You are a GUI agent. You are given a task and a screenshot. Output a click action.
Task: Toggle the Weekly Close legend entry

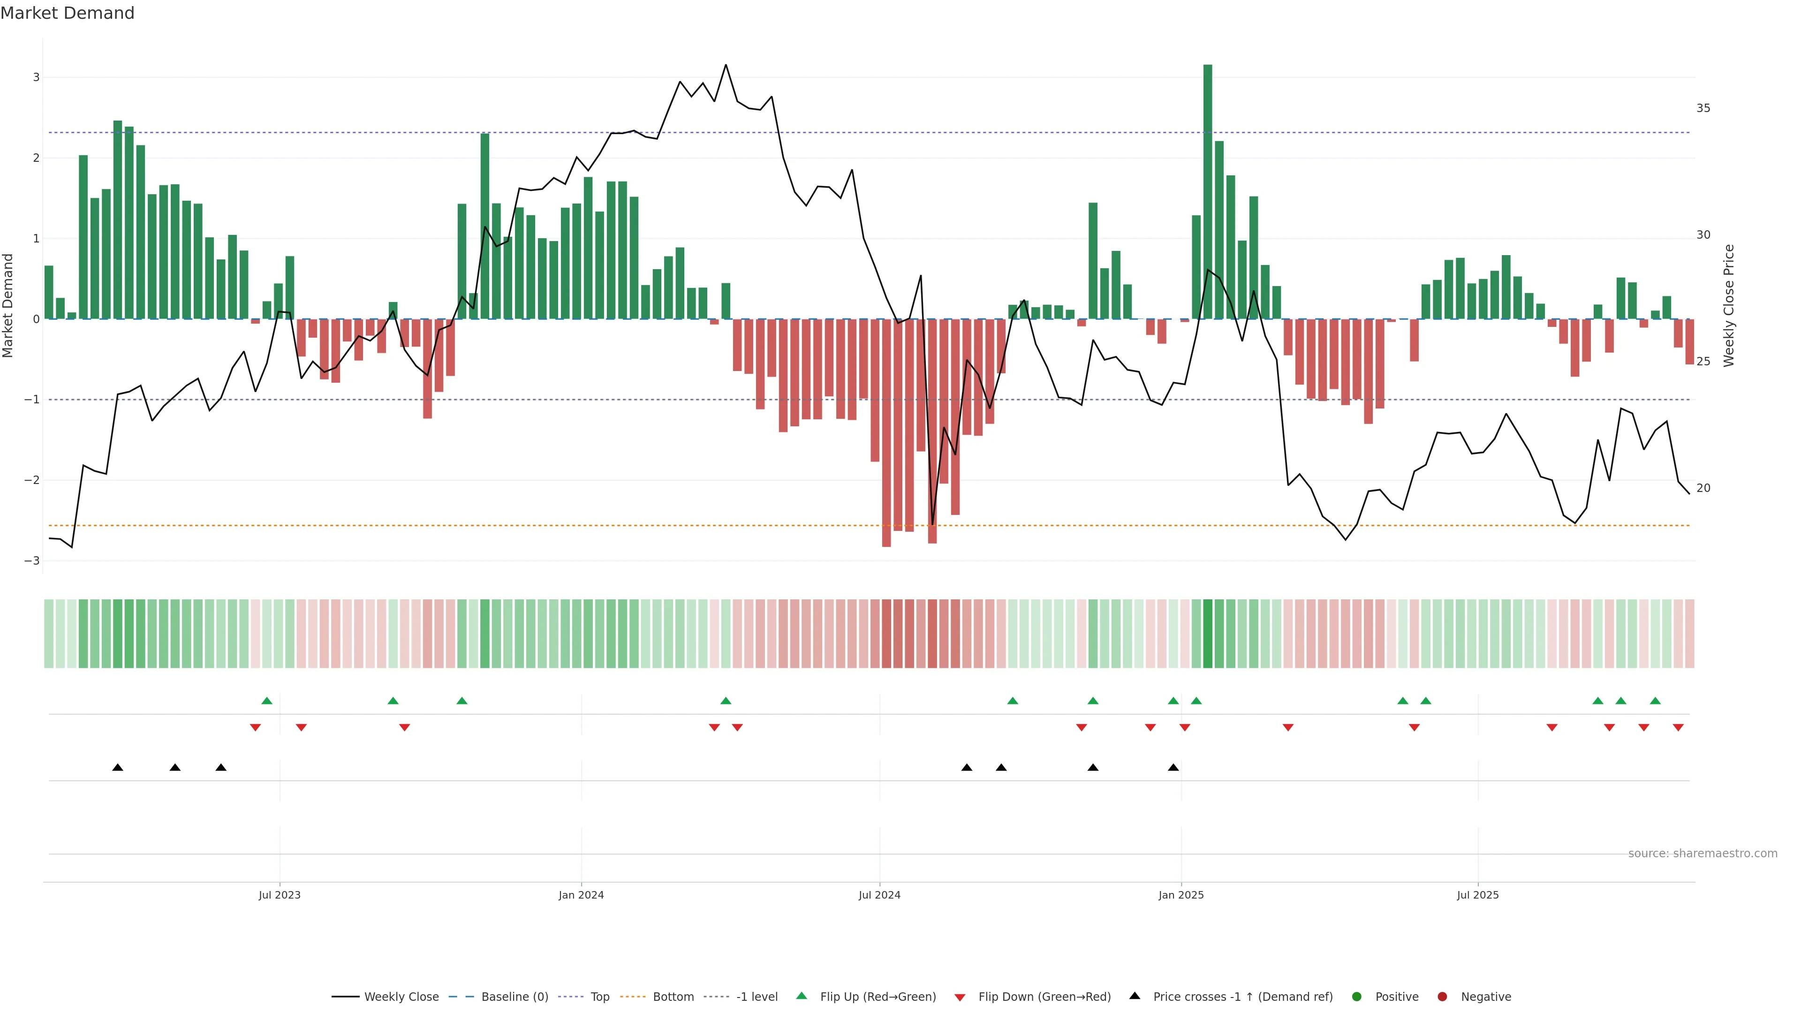pyautogui.click(x=401, y=996)
